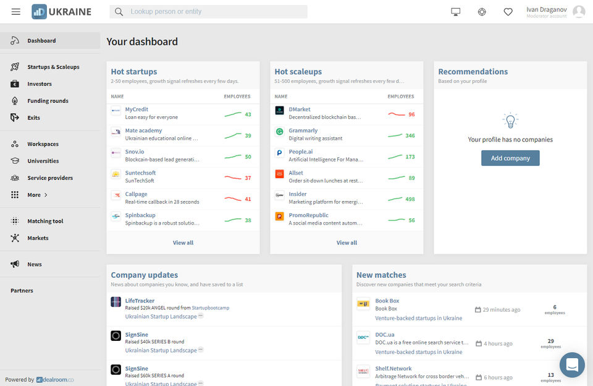This screenshot has width=593, height=386.
Task: Open Workspaces in the sidebar
Action: [x=43, y=144]
